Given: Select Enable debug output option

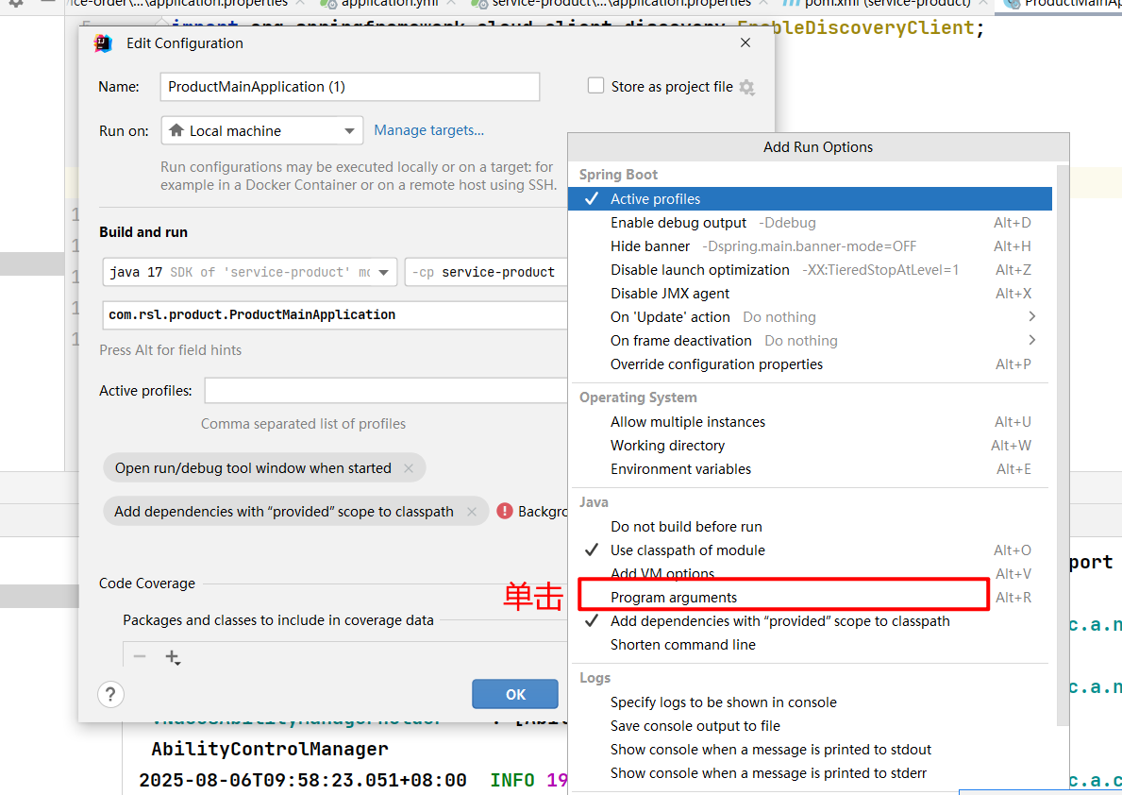Looking at the screenshot, I should pyautogui.click(x=809, y=223).
